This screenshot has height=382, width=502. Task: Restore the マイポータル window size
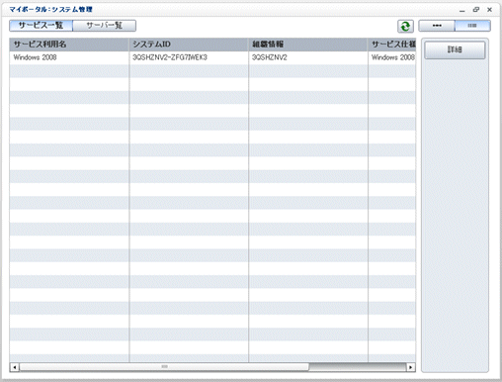point(476,10)
